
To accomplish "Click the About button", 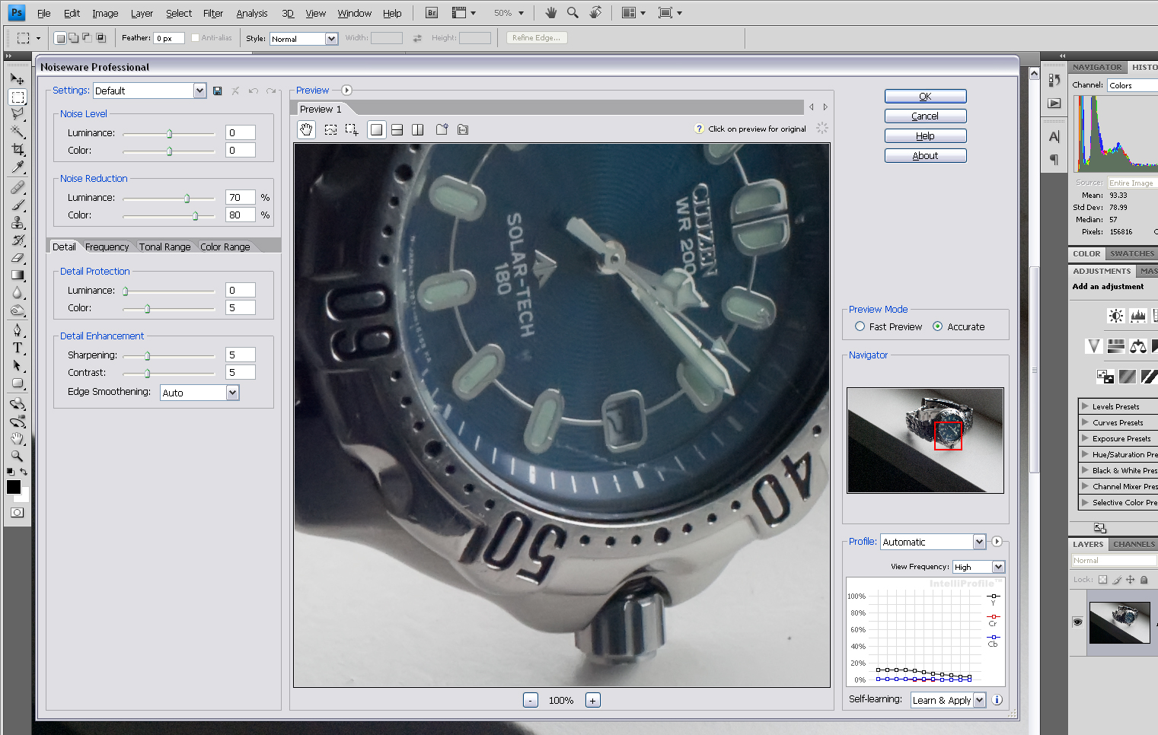I will 925,156.
